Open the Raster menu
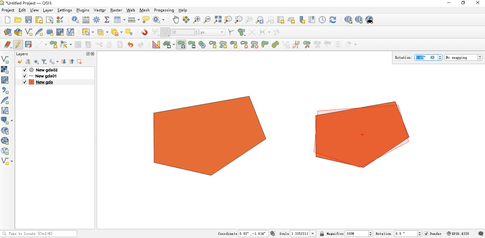 point(116,10)
